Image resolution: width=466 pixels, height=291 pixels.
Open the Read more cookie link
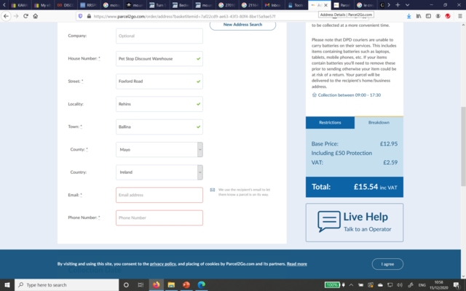pos(297,263)
